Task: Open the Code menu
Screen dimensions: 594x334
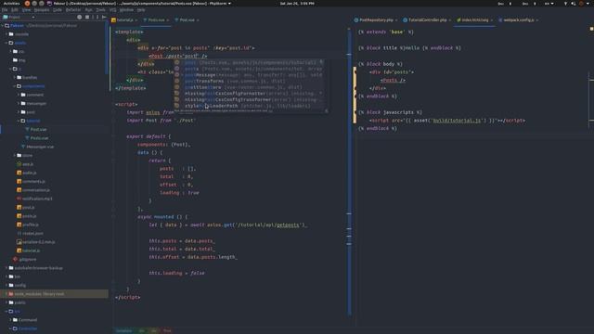Action: [58, 10]
